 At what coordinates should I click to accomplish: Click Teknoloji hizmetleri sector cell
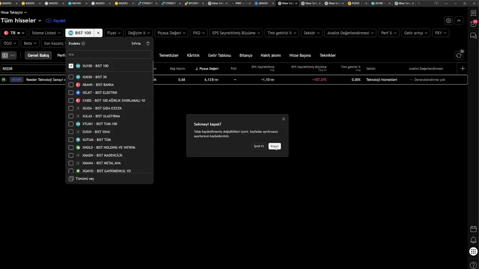coord(382,80)
